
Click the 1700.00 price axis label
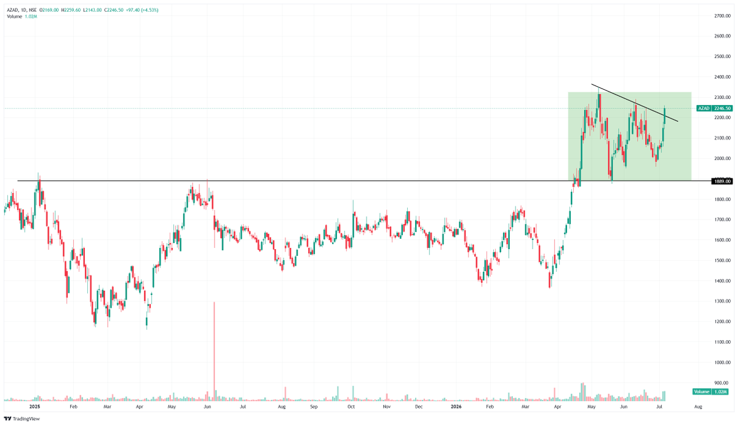coord(722,220)
